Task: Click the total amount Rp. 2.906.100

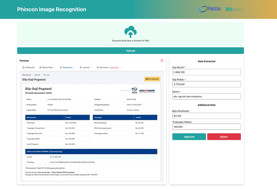Action: (56, 157)
